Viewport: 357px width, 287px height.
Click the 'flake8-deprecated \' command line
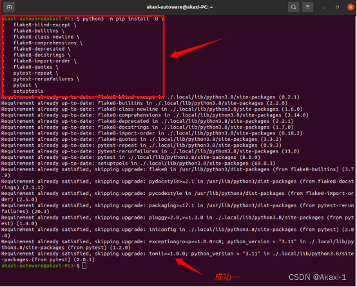[42, 49]
